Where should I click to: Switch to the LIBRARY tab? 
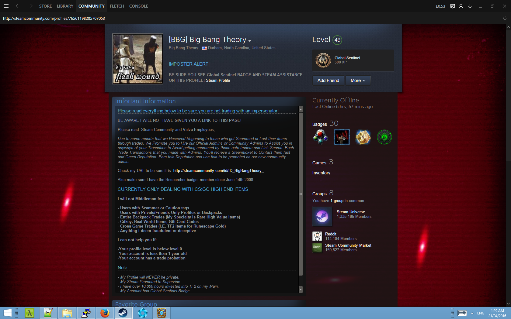pos(65,6)
